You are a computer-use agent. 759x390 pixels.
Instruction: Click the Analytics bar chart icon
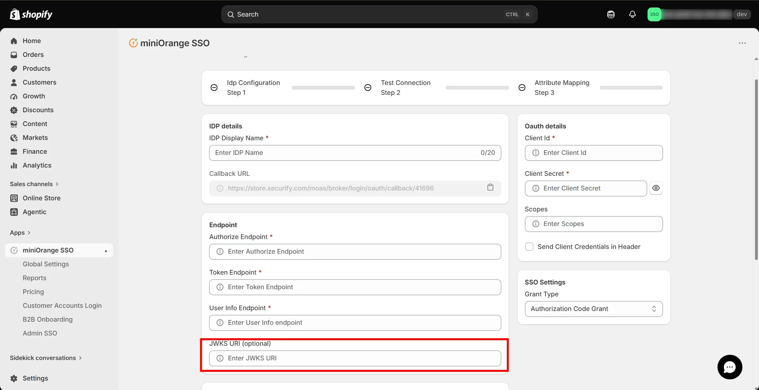click(14, 166)
